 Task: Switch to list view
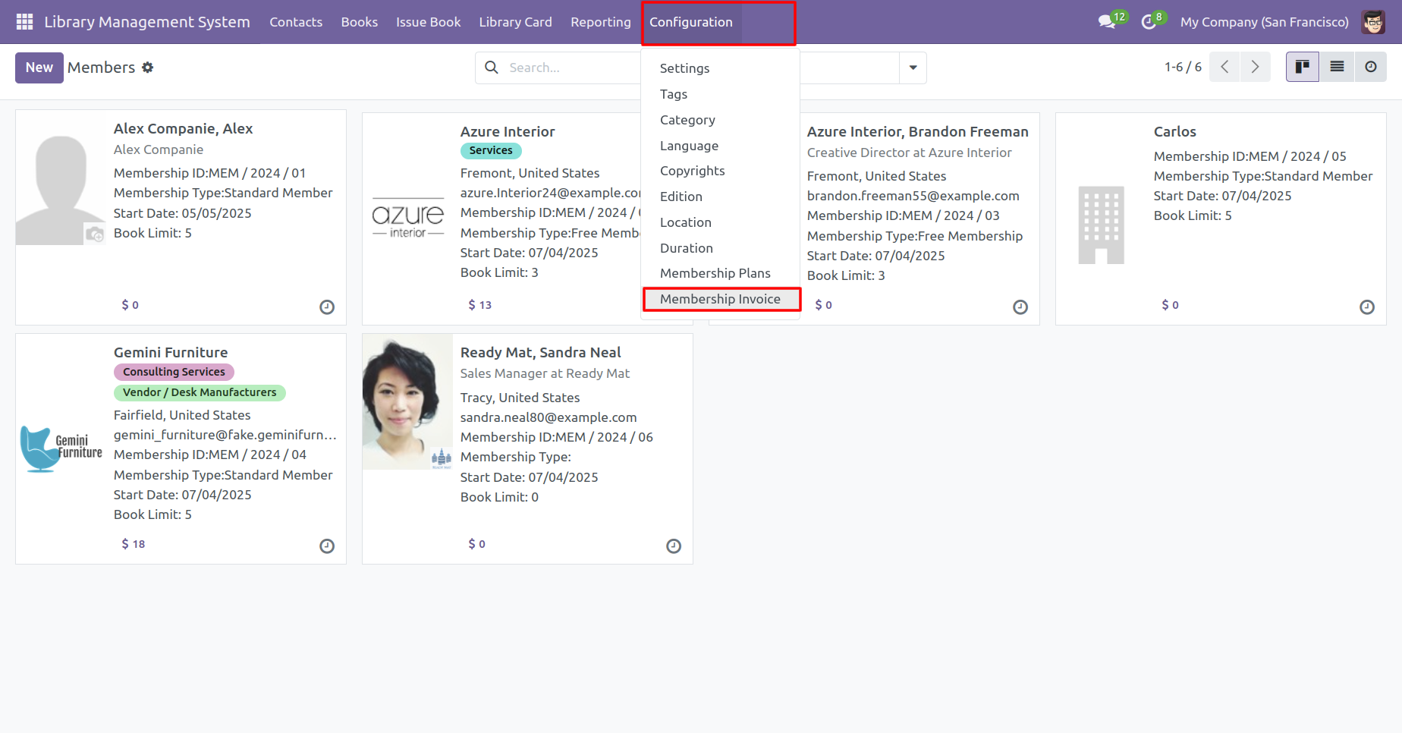(1337, 68)
